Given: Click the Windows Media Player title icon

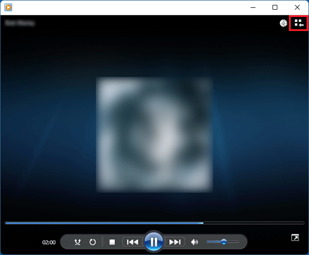Looking at the screenshot, I should 9,7.
